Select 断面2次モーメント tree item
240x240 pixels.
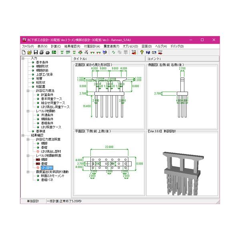[x=50, y=176]
